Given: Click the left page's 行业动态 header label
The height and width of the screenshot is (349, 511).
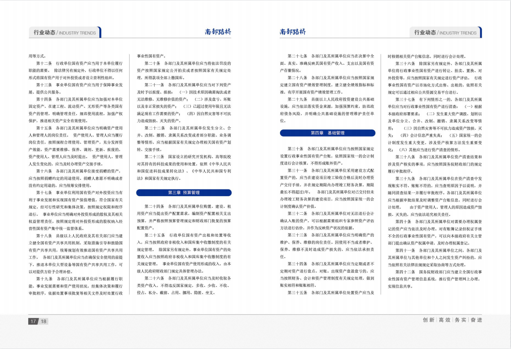Looking at the screenshot, I should coord(45,33).
